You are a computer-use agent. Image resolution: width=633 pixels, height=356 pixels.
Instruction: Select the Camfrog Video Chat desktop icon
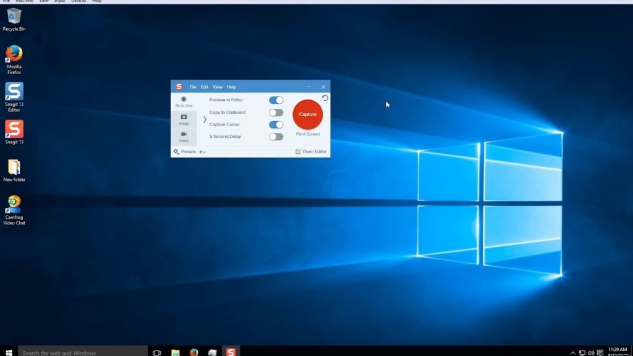pyautogui.click(x=14, y=210)
